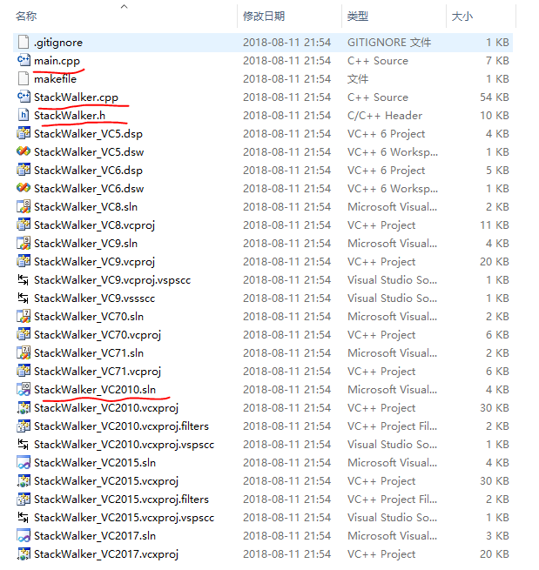Click the 11 KB size cell
The width and height of the screenshot is (539, 570).
coord(495,225)
